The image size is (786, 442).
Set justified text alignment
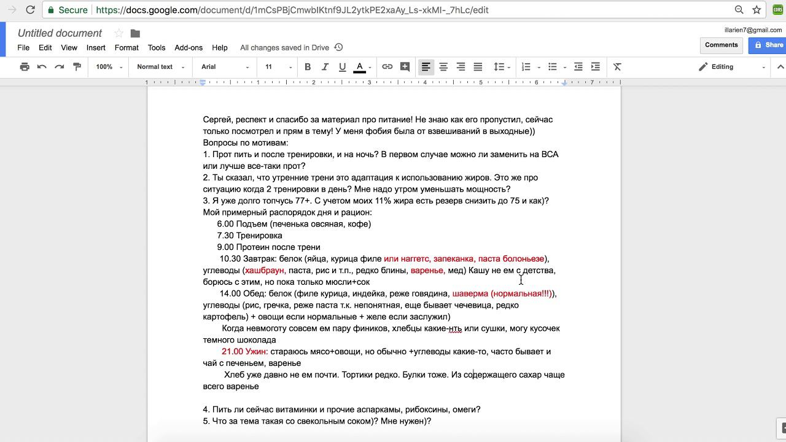478,67
